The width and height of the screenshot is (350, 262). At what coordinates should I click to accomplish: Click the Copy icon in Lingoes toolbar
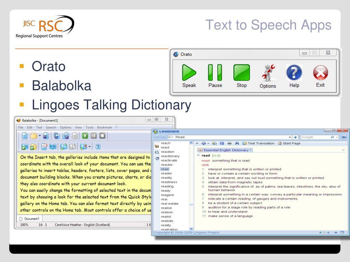[x=214, y=143]
